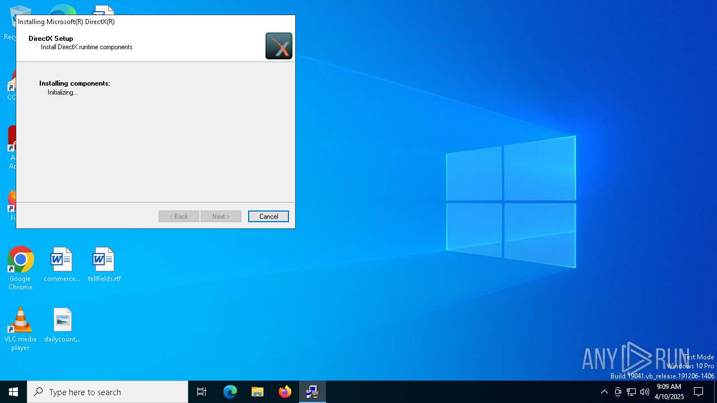
Task: Cancel the DirectX Setup installation
Action: tap(268, 217)
